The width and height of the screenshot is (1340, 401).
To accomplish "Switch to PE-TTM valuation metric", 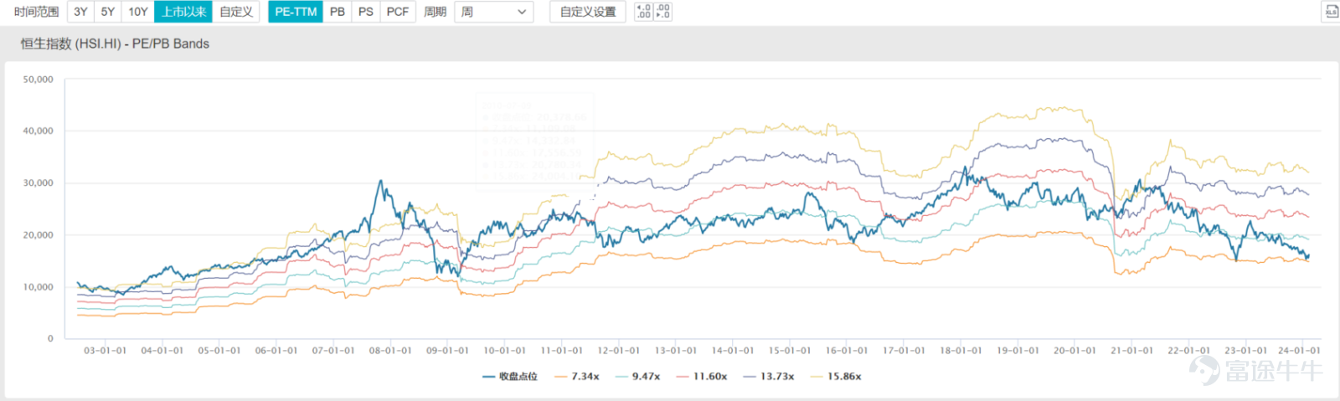I will (296, 12).
